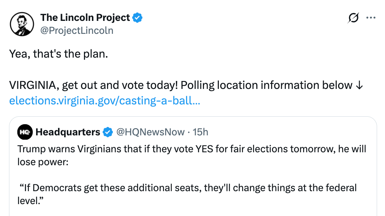This screenshot has width=385, height=216.
Task: Click the Headquarters HQ logo avatar
Action: (x=25, y=132)
